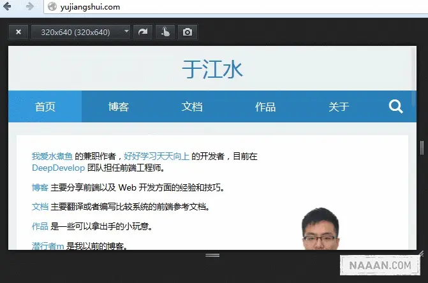Switch to 文档 in the navigation bar
Viewport: 428px width, 283px height.
click(192, 106)
